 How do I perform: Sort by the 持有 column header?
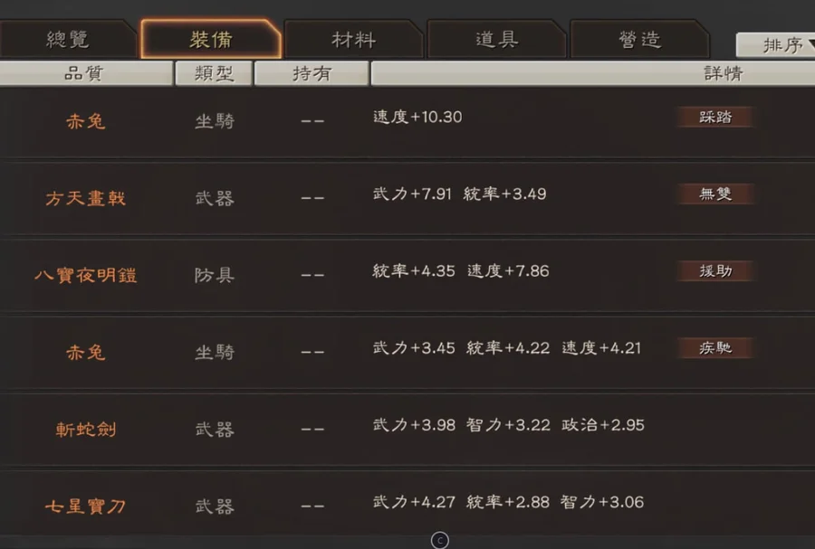click(x=312, y=73)
